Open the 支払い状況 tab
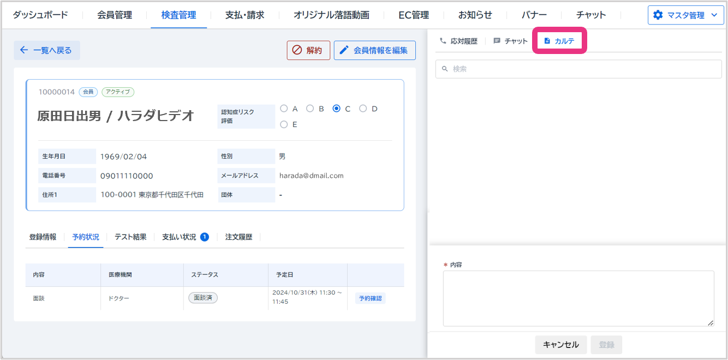728x360 pixels. 179,237
